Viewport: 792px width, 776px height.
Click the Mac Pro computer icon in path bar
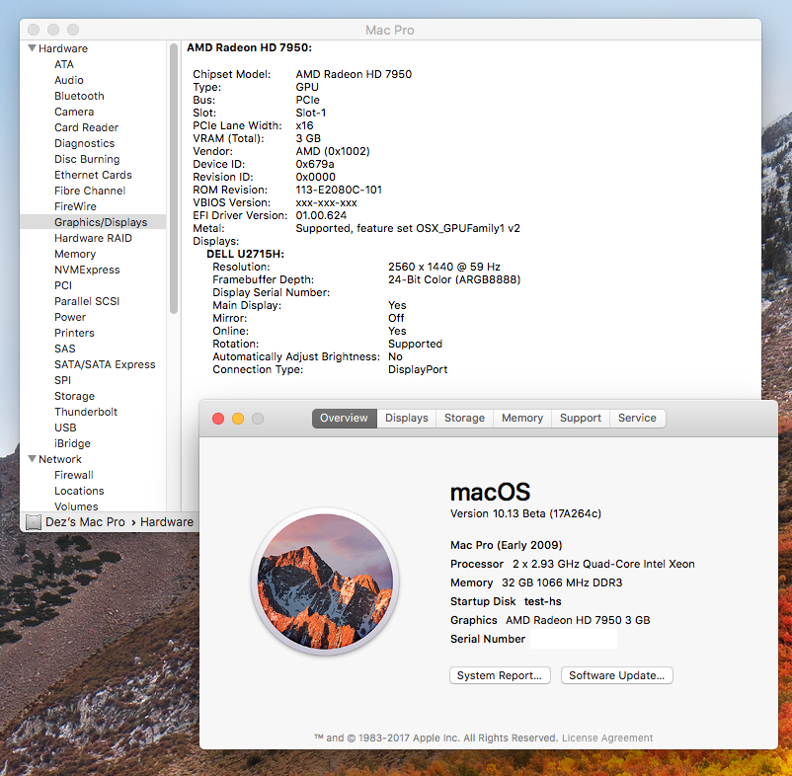point(34,522)
